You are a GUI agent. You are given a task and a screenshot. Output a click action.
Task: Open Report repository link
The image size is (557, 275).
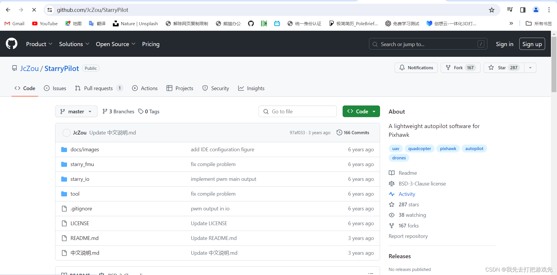(x=408, y=236)
